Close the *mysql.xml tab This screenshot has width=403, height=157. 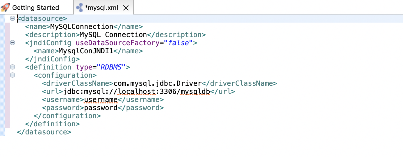coord(126,8)
